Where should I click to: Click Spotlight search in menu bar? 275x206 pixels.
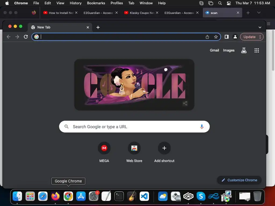point(220,3)
